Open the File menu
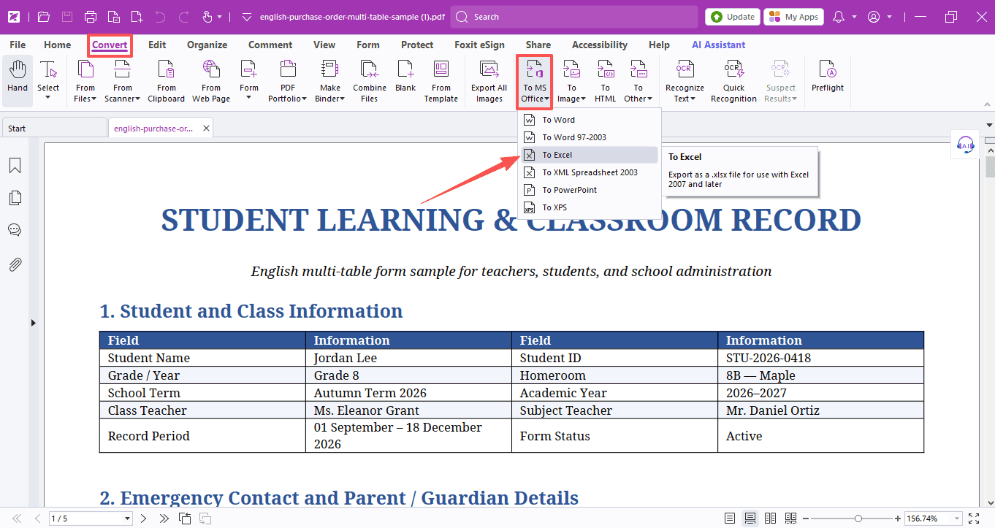Viewport: 995px width, 528px height. point(18,45)
